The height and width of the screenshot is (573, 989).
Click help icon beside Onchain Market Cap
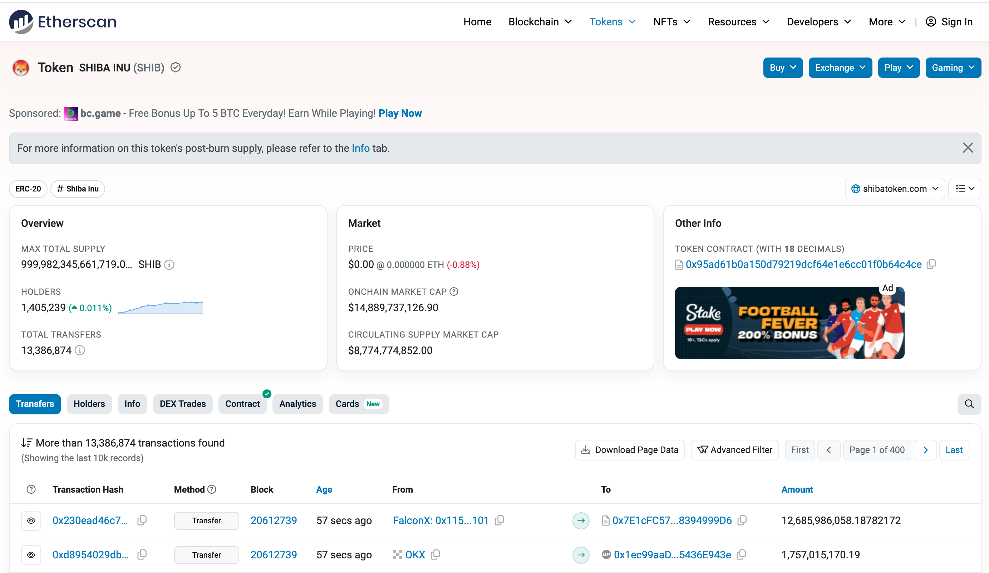(x=454, y=292)
